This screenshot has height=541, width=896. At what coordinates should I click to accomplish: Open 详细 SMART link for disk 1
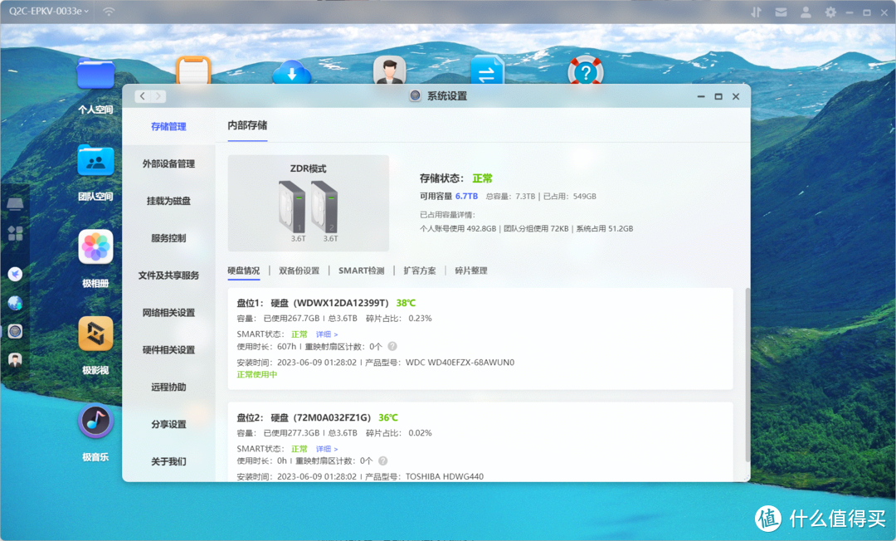[326, 334]
